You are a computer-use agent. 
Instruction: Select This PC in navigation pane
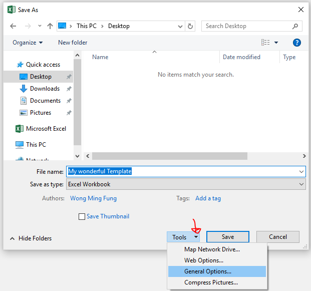(36, 145)
